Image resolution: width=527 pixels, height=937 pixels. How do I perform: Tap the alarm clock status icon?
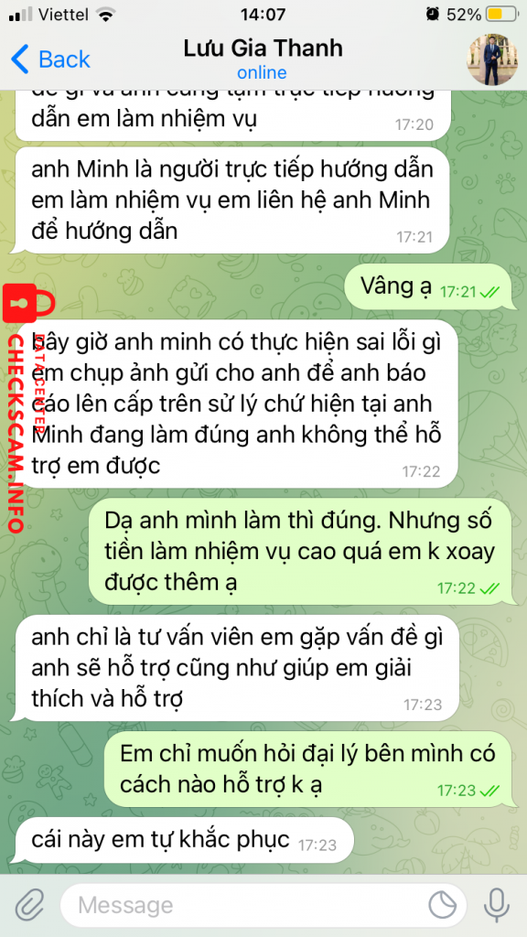(x=433, y=15)
